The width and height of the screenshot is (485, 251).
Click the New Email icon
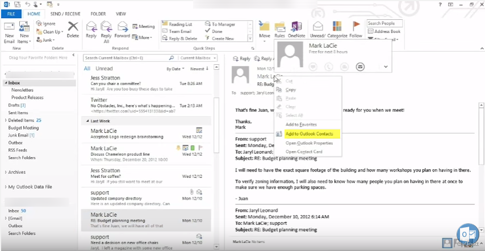point(9,27)
